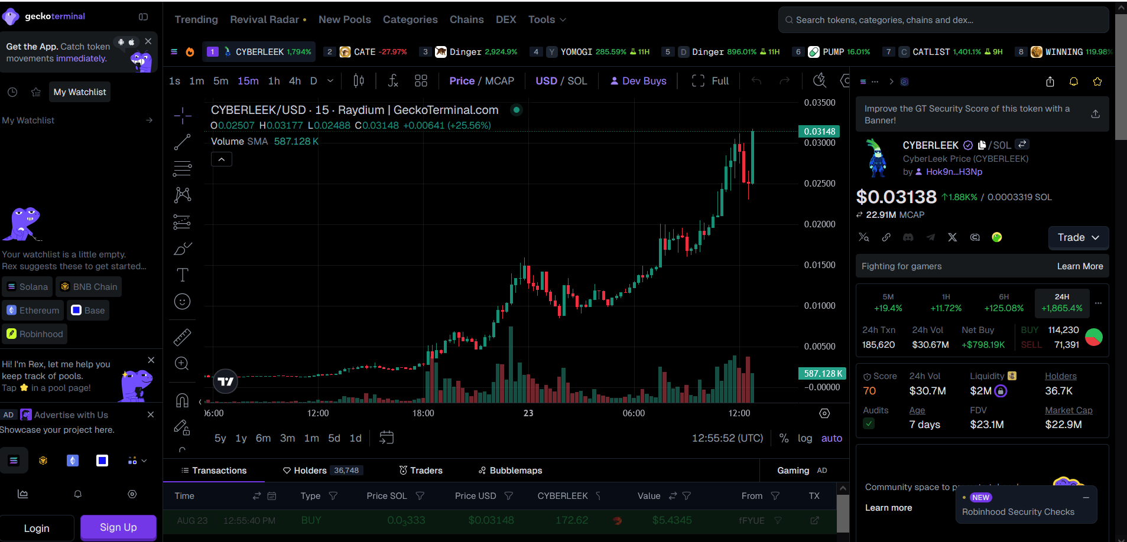Choose the chart pattern drawing tool

pos(183,195)
